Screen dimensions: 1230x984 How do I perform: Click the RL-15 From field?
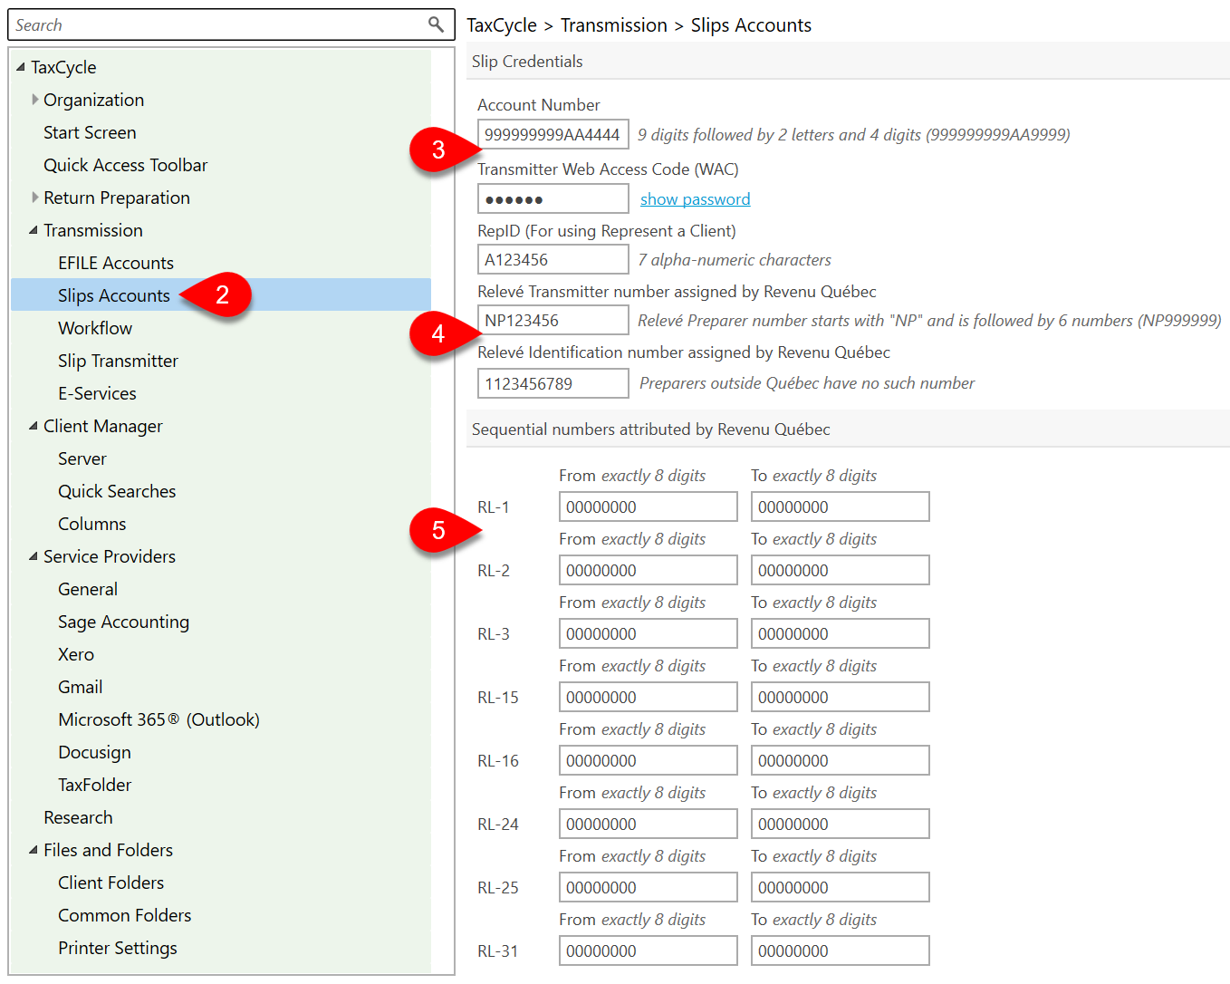pos(649,697)
